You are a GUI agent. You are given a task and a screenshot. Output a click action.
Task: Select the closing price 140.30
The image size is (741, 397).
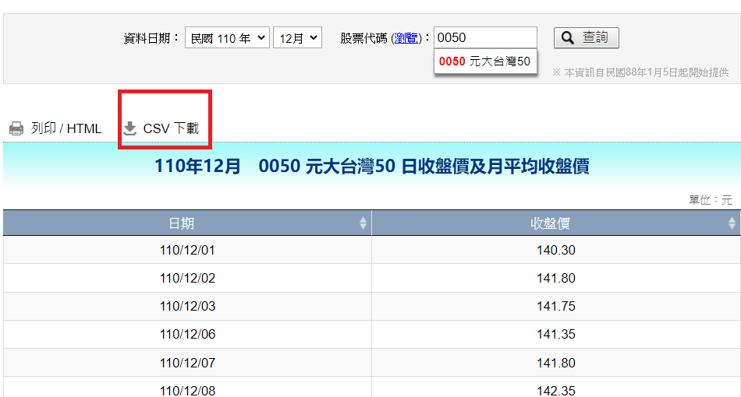(556, 250)
